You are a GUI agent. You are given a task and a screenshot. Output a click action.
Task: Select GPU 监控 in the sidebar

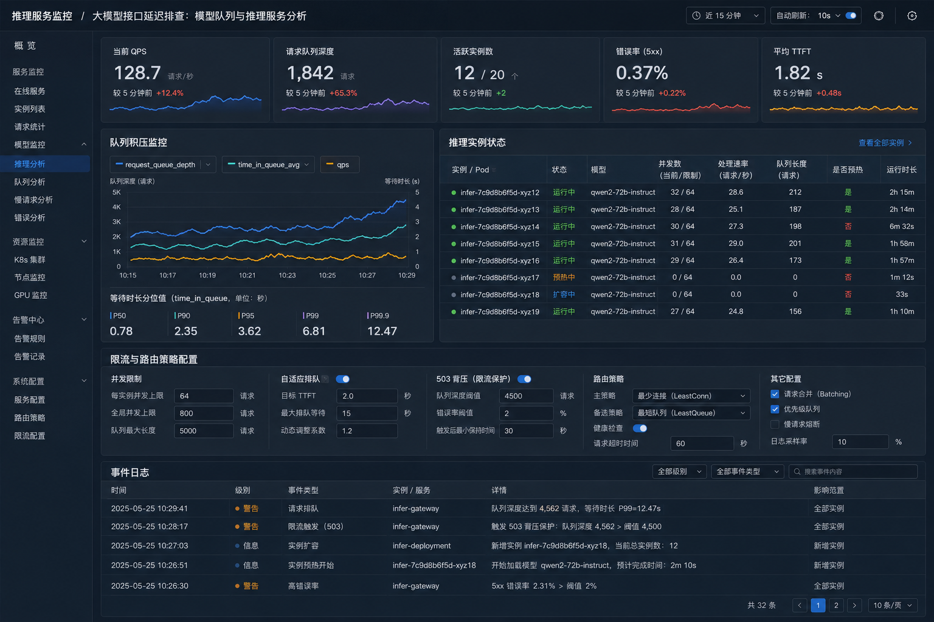[30, 295]
